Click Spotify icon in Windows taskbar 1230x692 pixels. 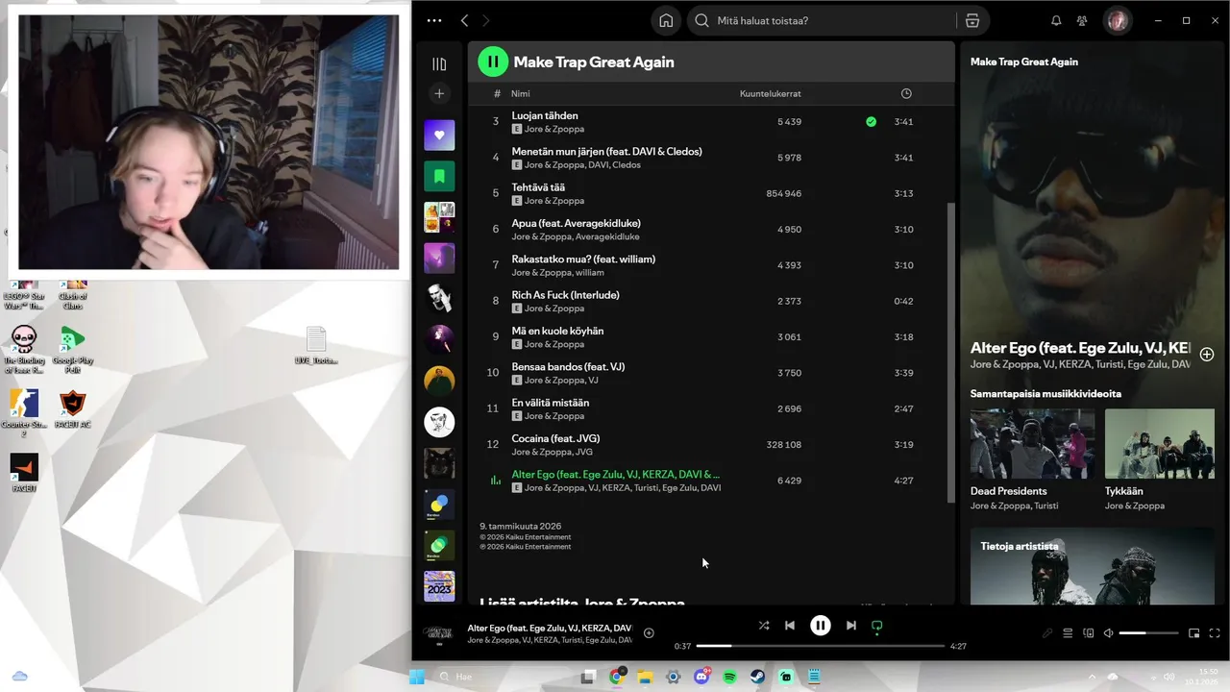tap(729, 677)
